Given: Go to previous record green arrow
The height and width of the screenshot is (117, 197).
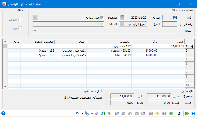Looking at the screenshot, I should click(x=171, y=113).
